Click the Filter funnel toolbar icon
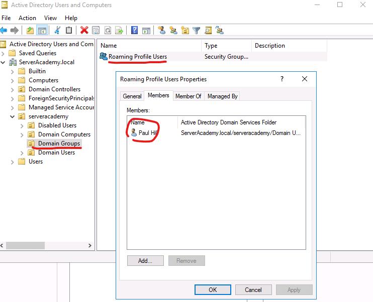The image size is (373, 302). [x=196, y=30]
